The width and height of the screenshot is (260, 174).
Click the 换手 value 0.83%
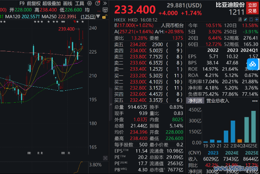(176, 107)
